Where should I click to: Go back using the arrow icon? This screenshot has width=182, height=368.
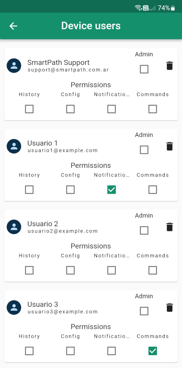pos(13,26)
